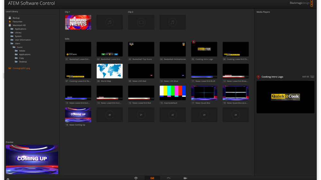Click Clip 2 empty video slot icon
321x180 pixels.
(x=141, y=22)
